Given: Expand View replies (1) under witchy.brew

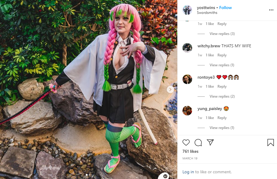Looking at the screenshot, I should point(222,65).
